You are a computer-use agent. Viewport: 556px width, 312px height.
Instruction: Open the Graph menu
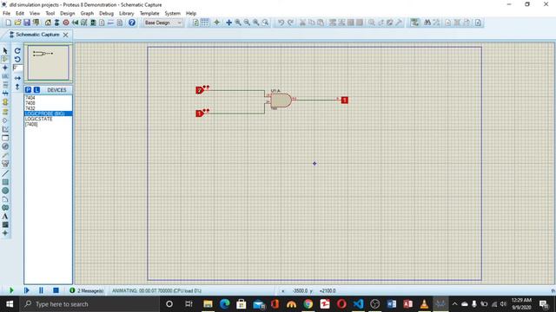click(x=87, y=14)
